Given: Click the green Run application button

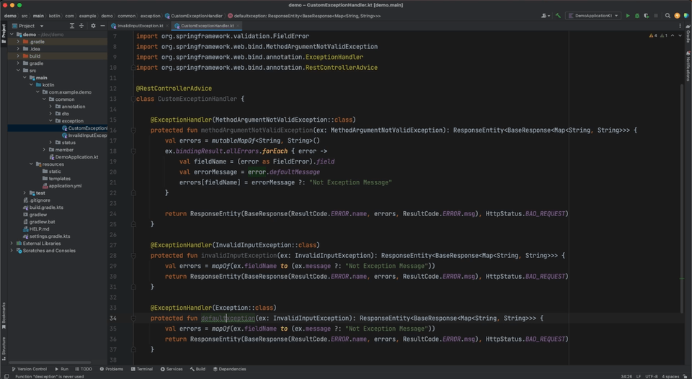Looking at the screenshot, I should click(627, 15).
